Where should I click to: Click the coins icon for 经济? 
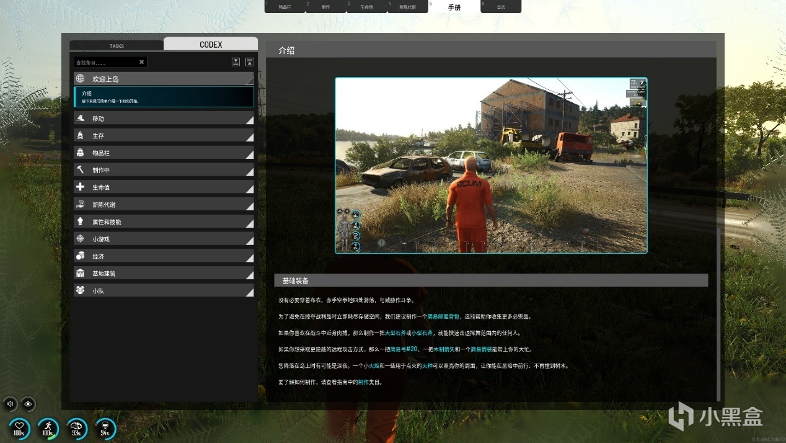pyautogui.click(x=80, y=256)
